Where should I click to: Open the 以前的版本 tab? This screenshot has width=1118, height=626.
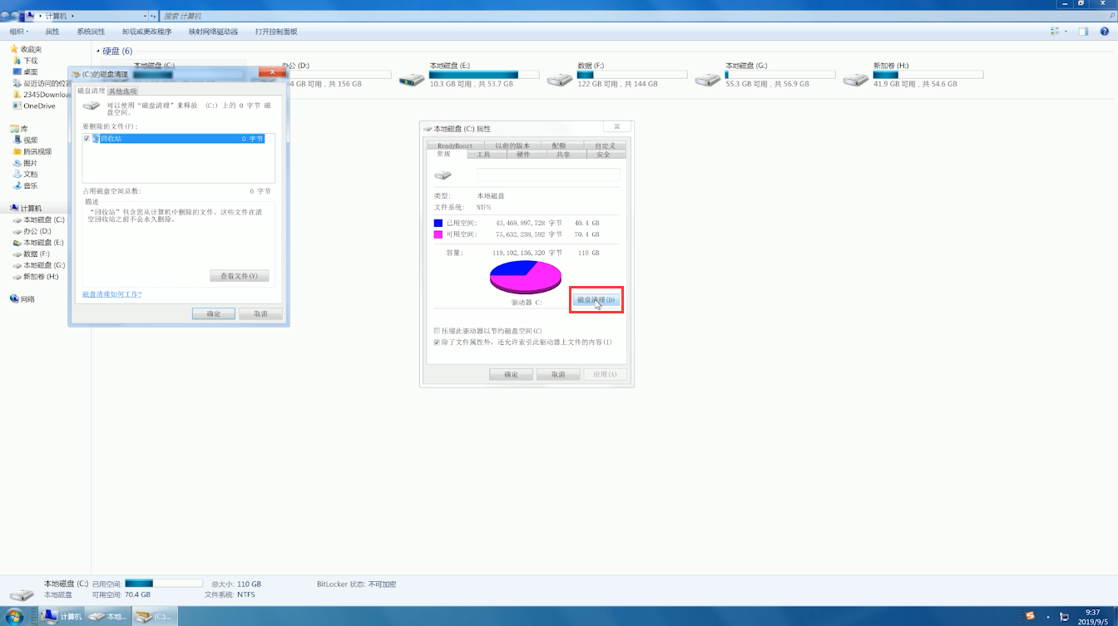[512, 145]
